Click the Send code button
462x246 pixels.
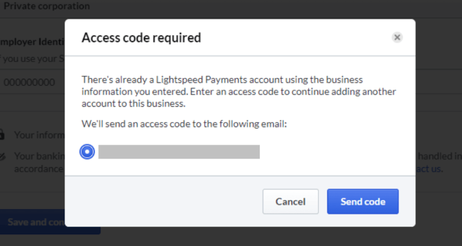click(x=363, y=202)
